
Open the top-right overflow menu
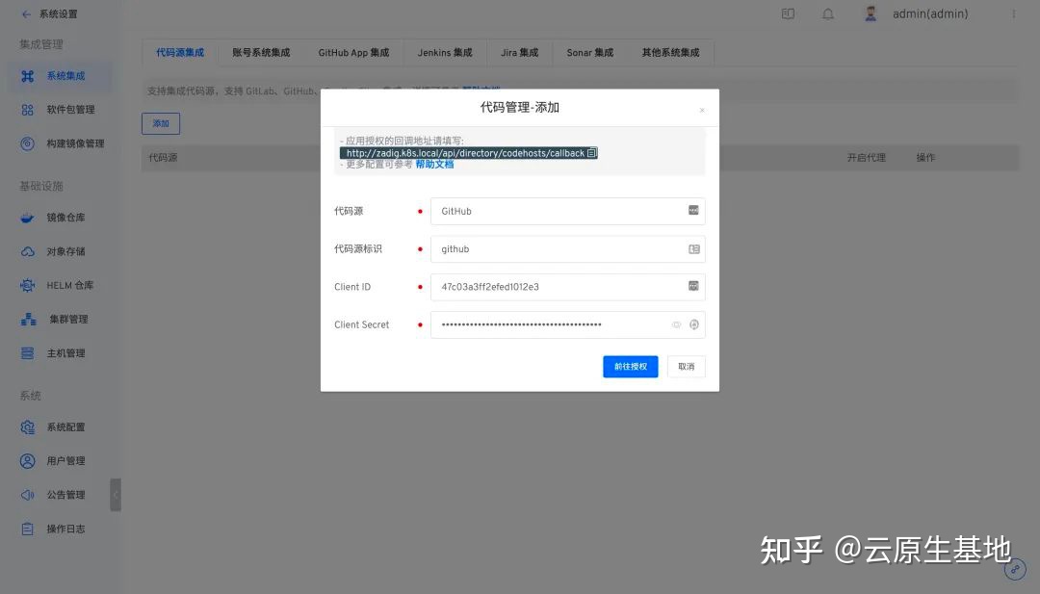coord(1012,13)
